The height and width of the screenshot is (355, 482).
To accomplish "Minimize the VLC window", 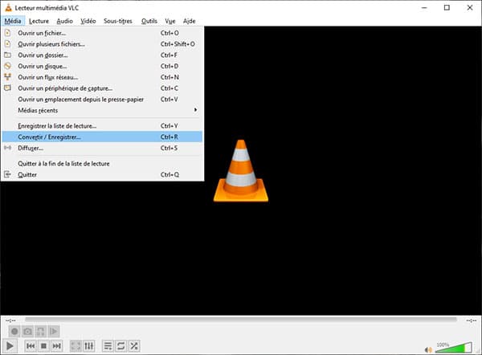I will (x=424, y=8).
